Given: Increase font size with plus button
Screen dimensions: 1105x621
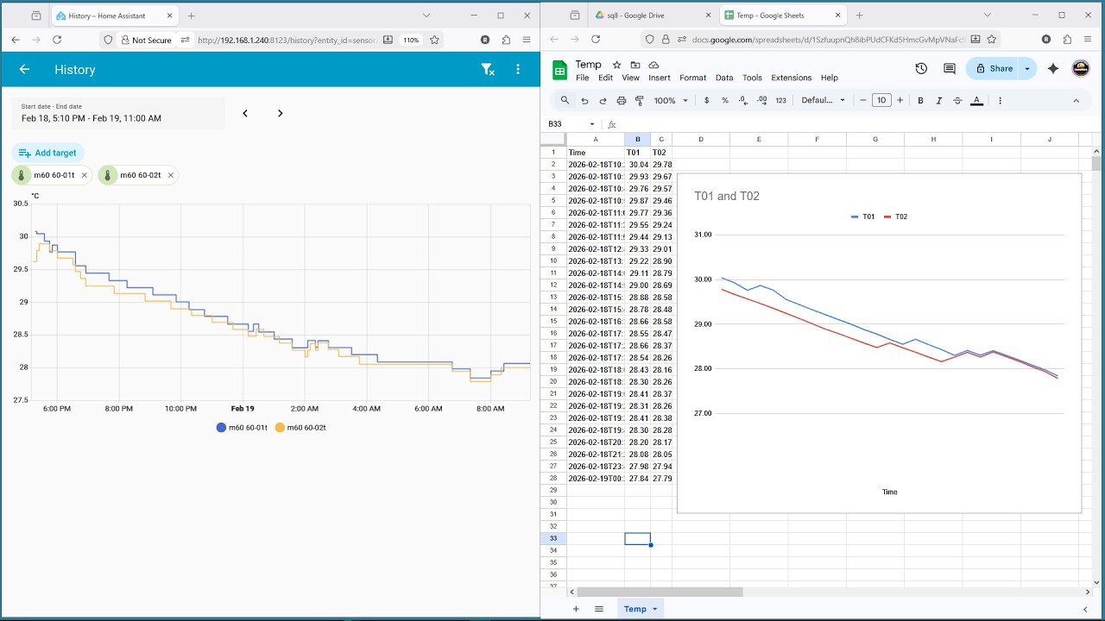Looking at the screenshot, I should (900, 100).
